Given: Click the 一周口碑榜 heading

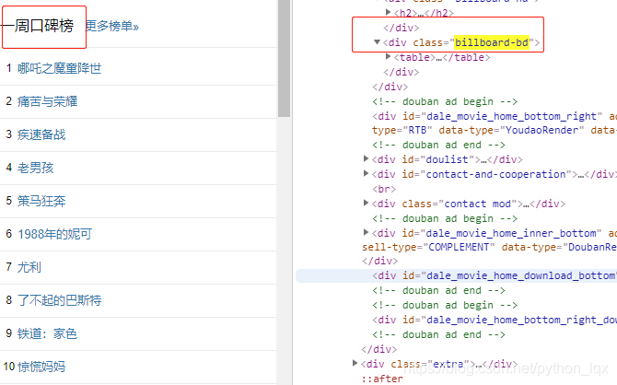Looking at the screenshot, I should 38,27.
